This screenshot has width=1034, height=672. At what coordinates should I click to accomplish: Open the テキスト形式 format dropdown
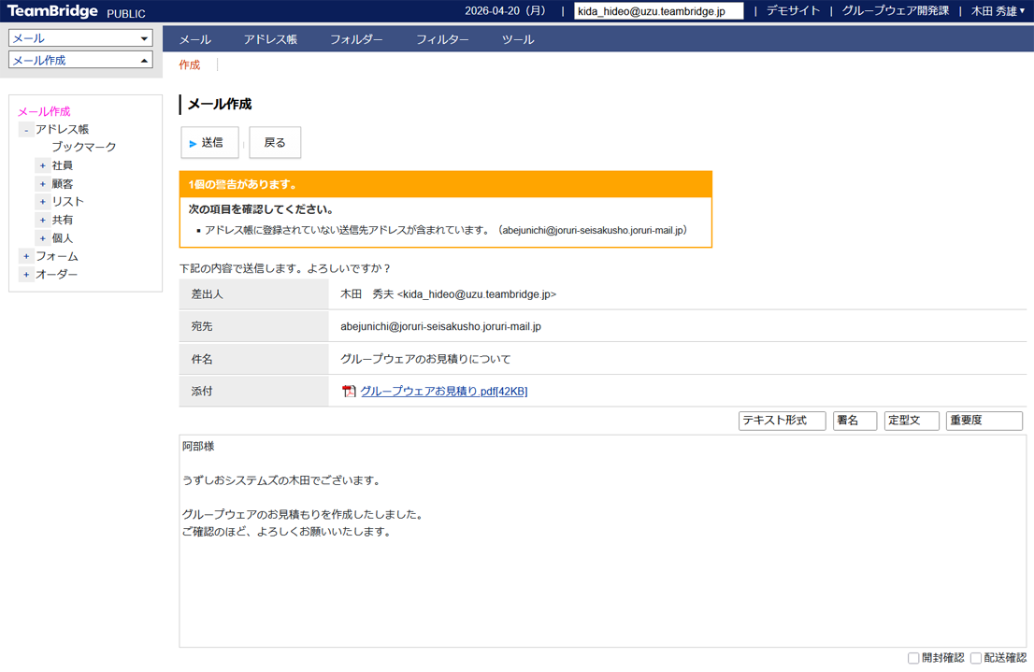(783, 420)
